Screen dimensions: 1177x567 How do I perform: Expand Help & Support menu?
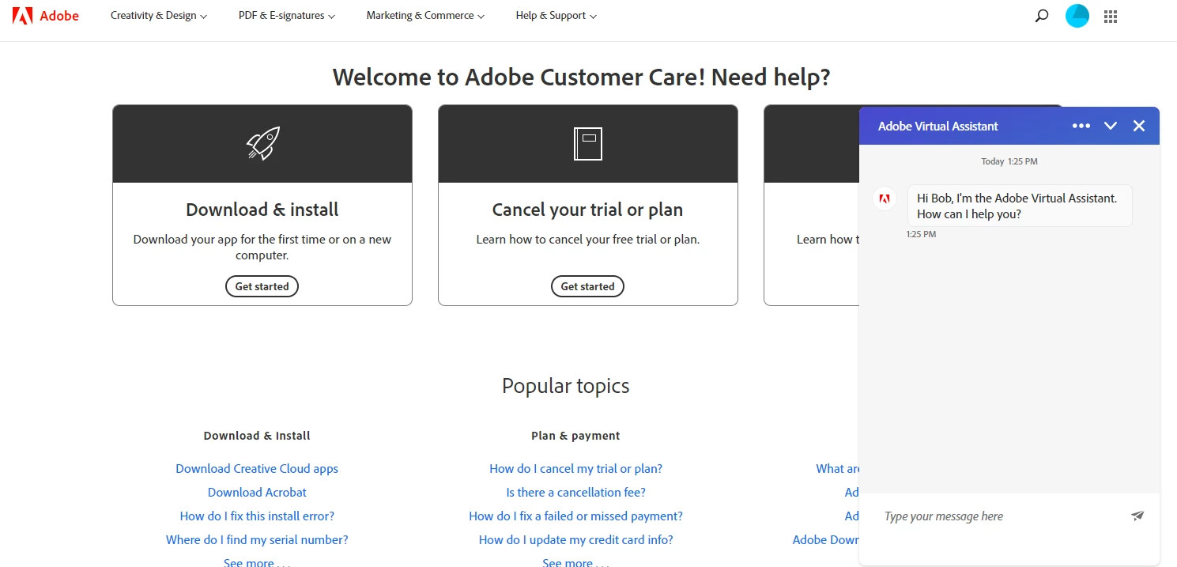tap(556, 16)
